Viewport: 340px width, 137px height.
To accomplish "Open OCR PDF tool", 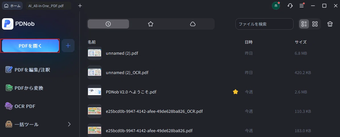I will coord(20,106).
